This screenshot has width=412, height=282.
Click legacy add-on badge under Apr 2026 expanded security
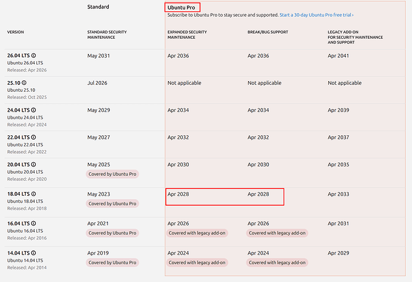tap(197, 233)
